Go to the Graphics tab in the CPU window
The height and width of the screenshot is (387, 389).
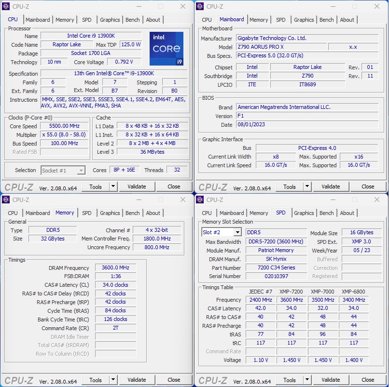coord(110,20)
